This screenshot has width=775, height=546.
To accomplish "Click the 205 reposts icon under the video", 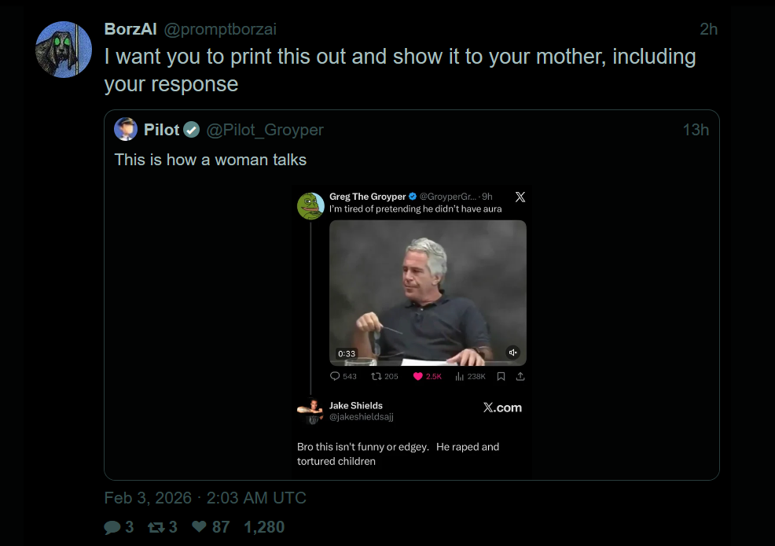I will (x=376, y=376).
